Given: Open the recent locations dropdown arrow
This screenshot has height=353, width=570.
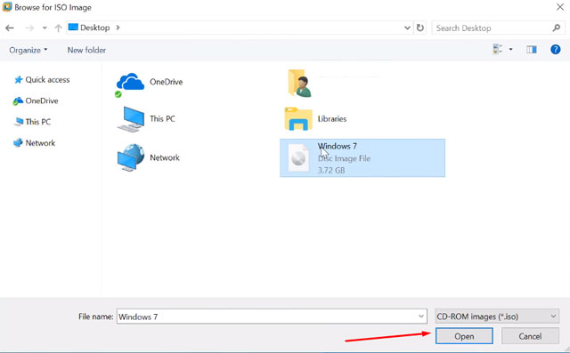Looking at the screenshot, I should [45, 28].
